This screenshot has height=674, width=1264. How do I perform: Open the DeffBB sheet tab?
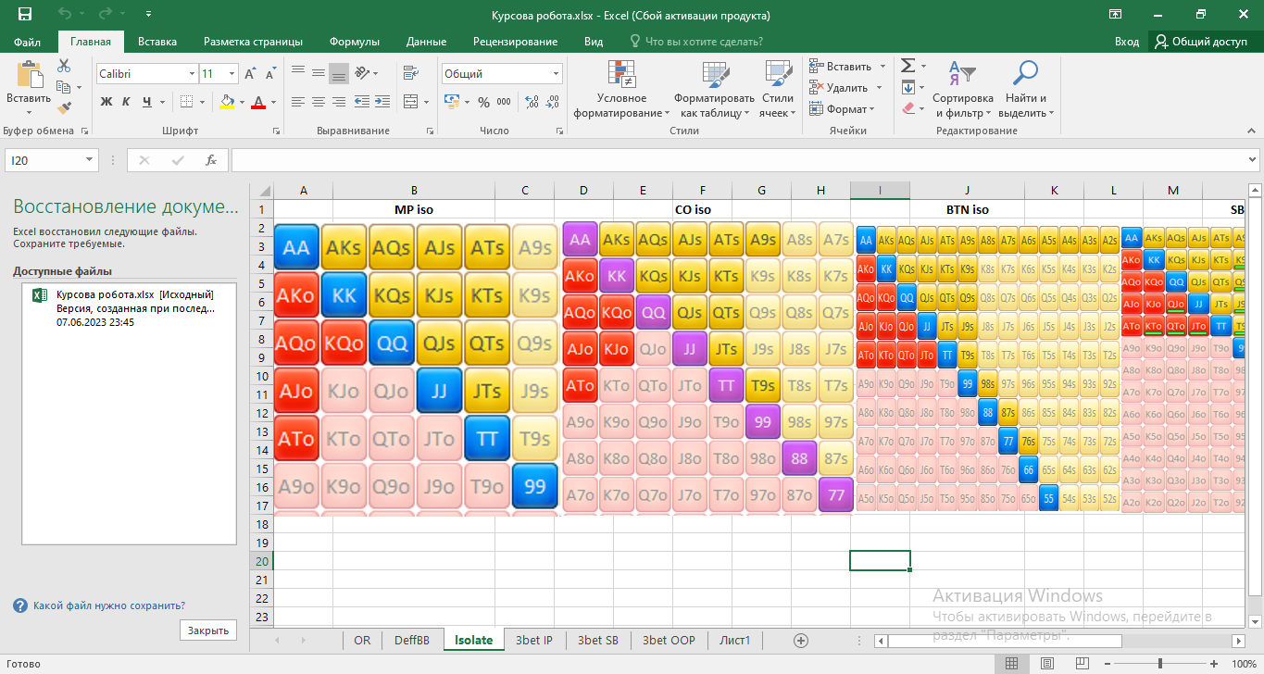tap(412, 640)
